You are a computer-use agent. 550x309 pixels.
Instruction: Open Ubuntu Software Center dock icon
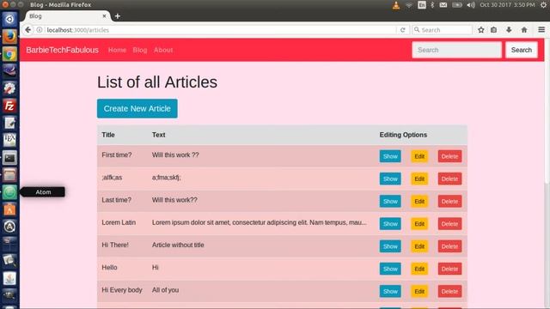click(9, 209)
